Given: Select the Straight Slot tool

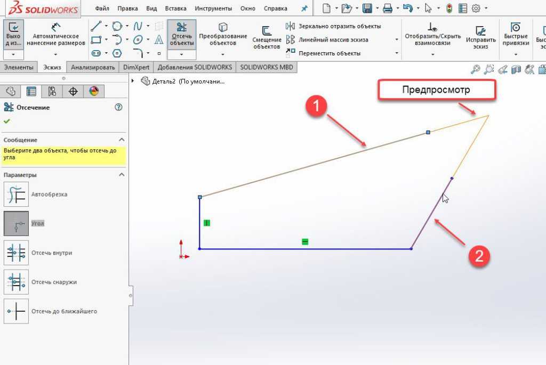Looking at the screenshot, I should [x=96, y=53].
